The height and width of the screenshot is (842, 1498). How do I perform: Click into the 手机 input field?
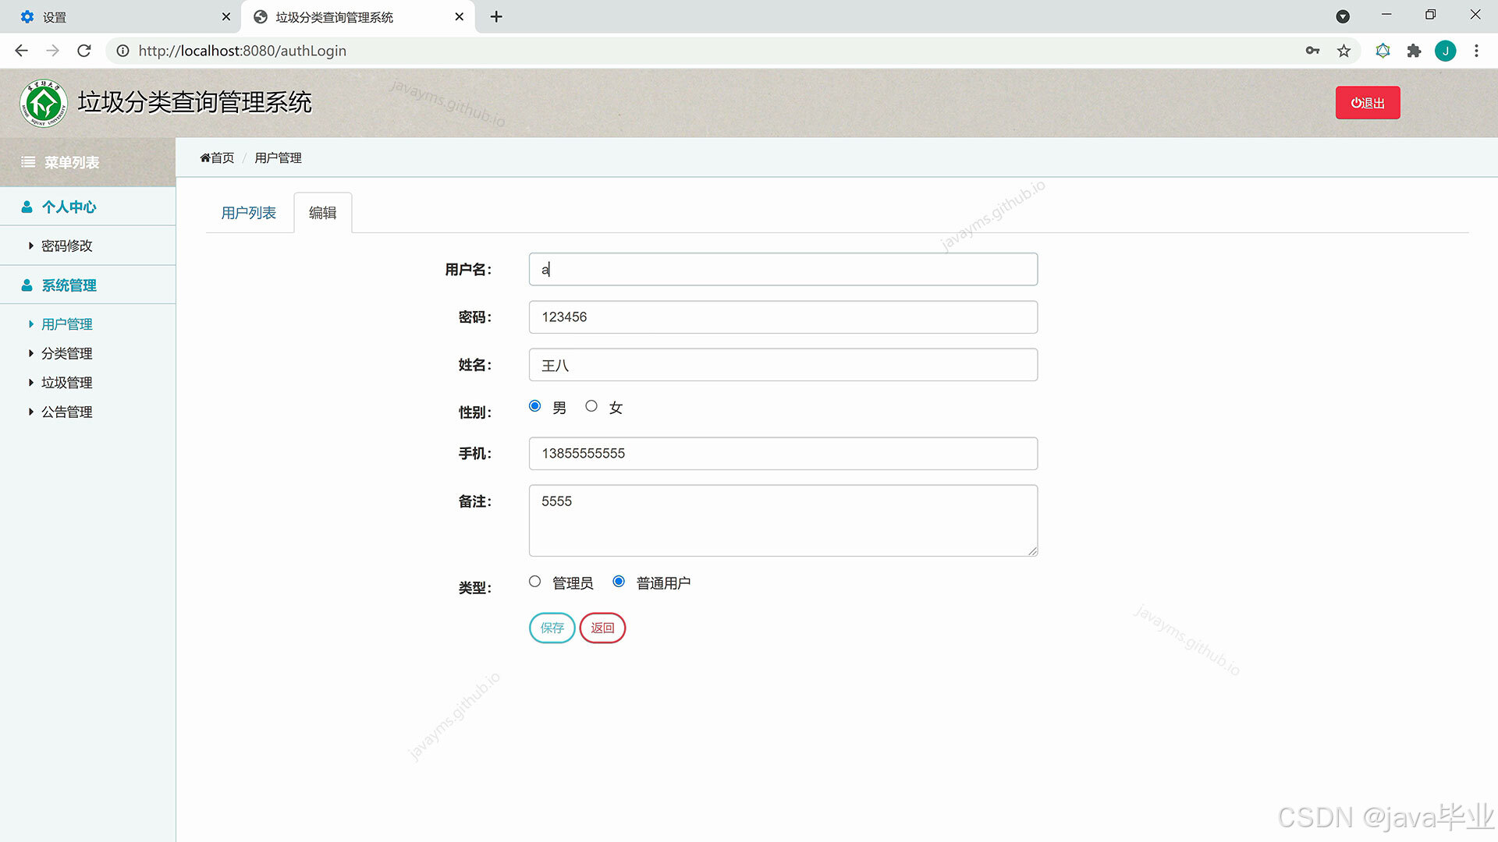point(783,453)
